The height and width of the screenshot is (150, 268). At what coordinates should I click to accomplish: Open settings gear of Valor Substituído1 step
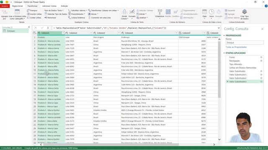(x=261, y=75)
